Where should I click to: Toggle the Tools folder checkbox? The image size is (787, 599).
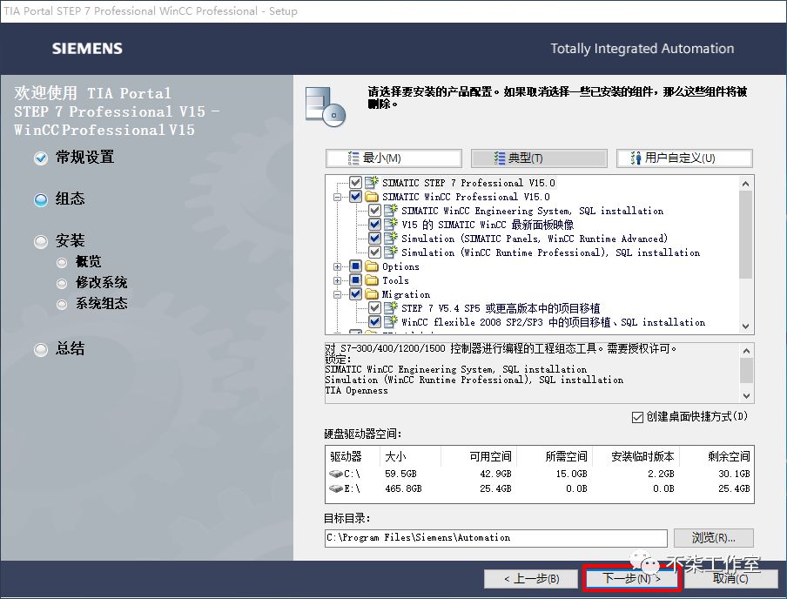(x=355, y=280)
